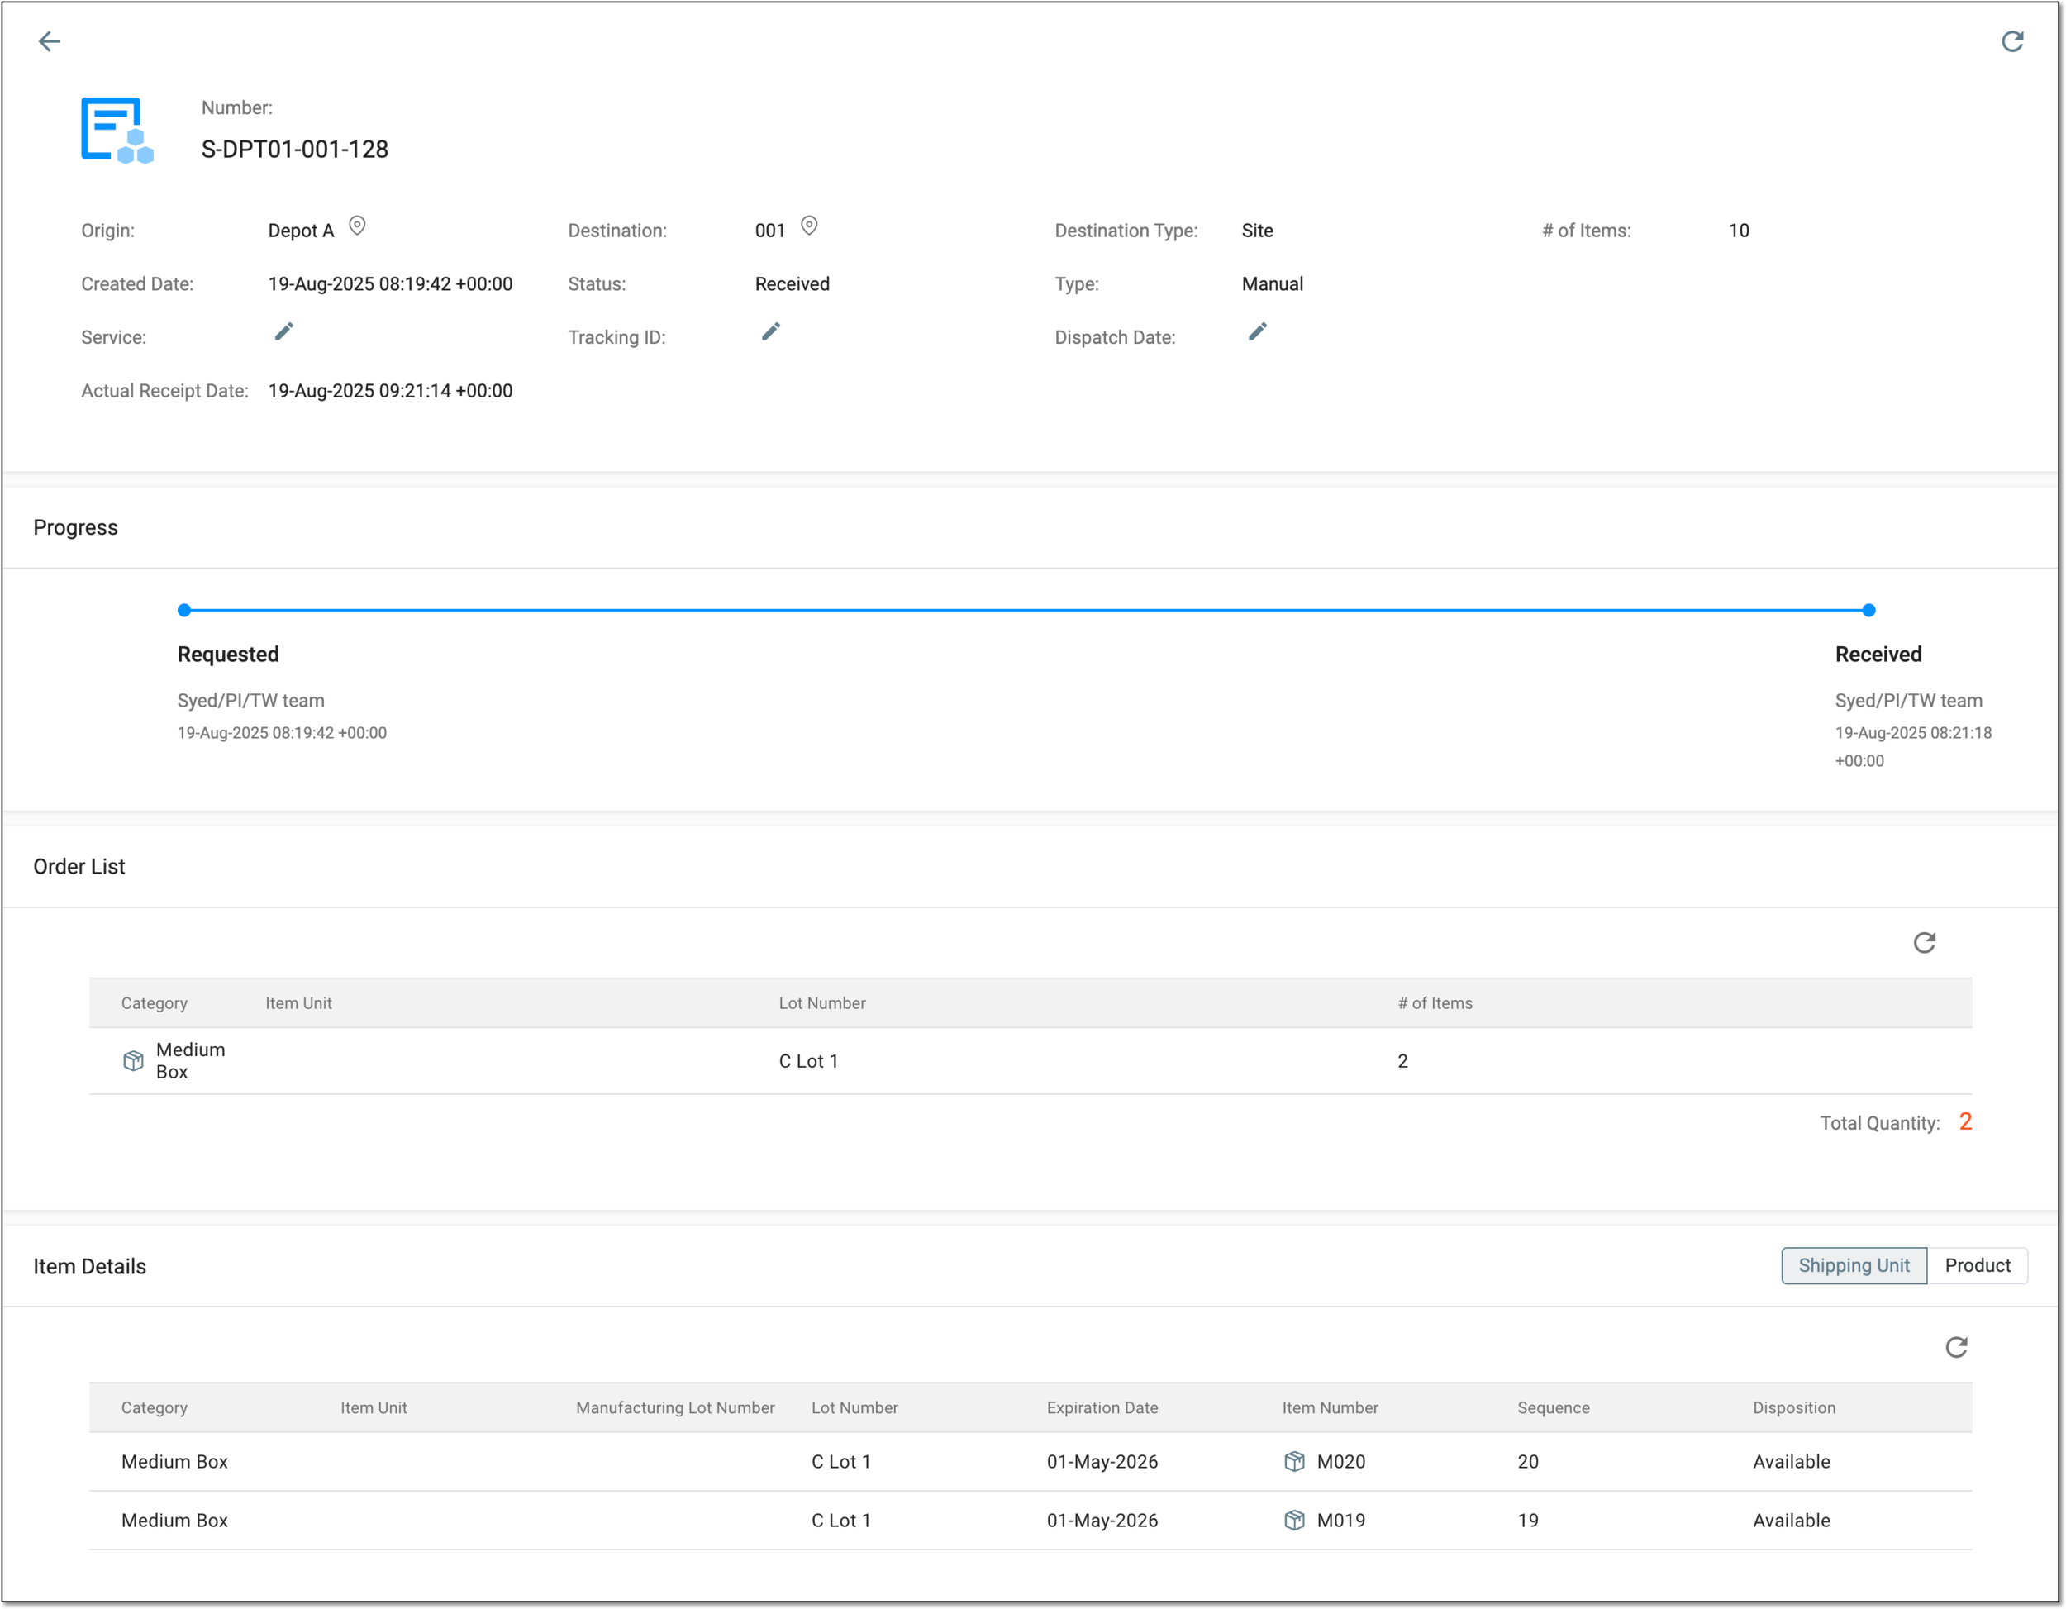Click the Item Number column header

pyautogui.click(x=1330, y=1407)
